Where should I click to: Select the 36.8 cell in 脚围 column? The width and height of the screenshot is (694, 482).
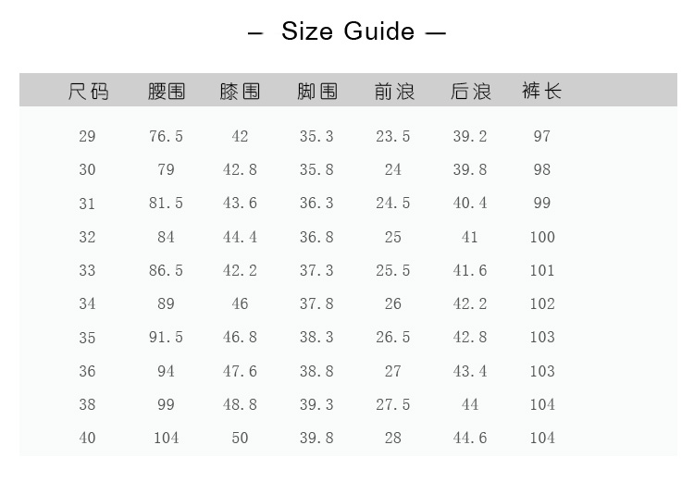point(316,238)
